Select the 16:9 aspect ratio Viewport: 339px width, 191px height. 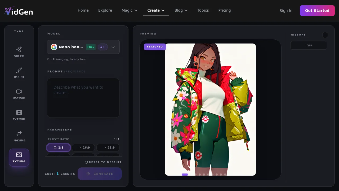point(83,147)
